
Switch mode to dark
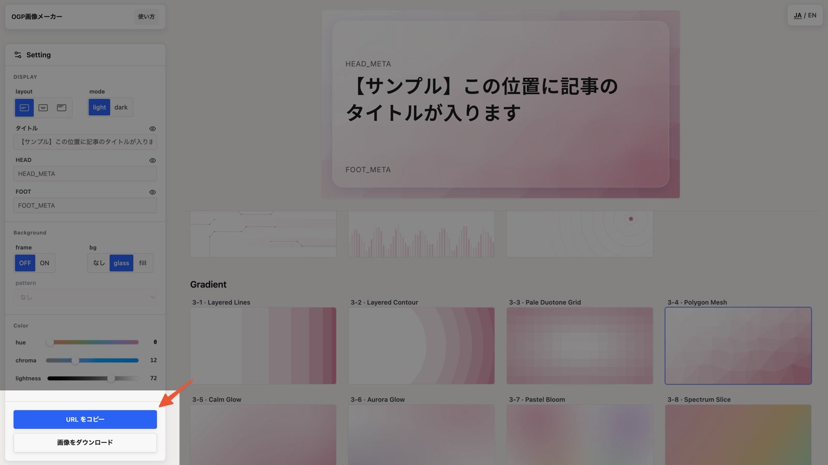[121, 107]
